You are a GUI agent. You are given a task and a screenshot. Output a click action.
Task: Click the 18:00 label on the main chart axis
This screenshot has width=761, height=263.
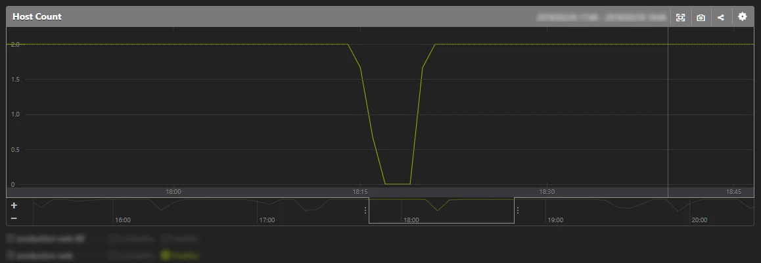coord(173,192)
